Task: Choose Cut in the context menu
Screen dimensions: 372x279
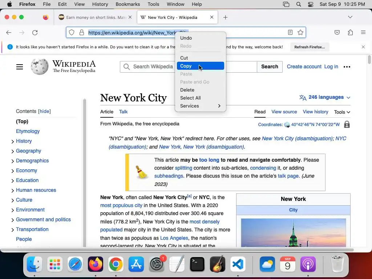Action: tap(201, 58)
